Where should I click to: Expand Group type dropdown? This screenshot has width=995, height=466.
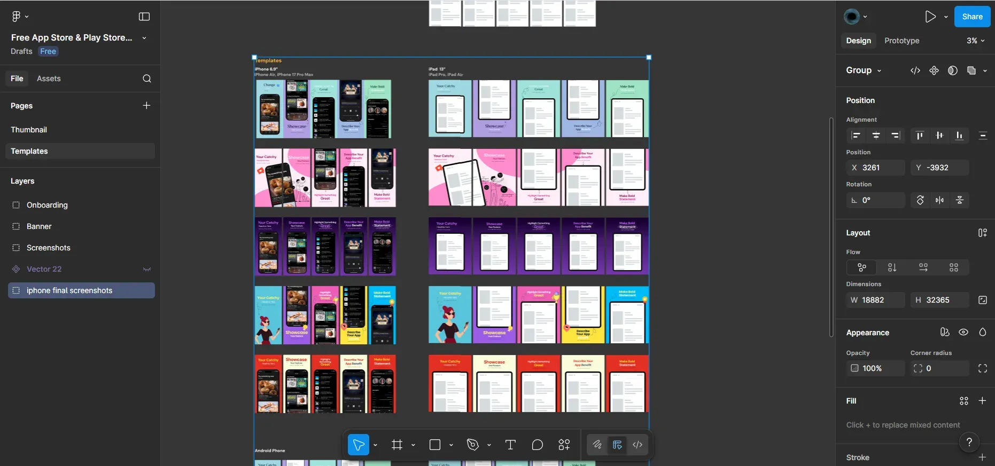click(x=879, y=70)
